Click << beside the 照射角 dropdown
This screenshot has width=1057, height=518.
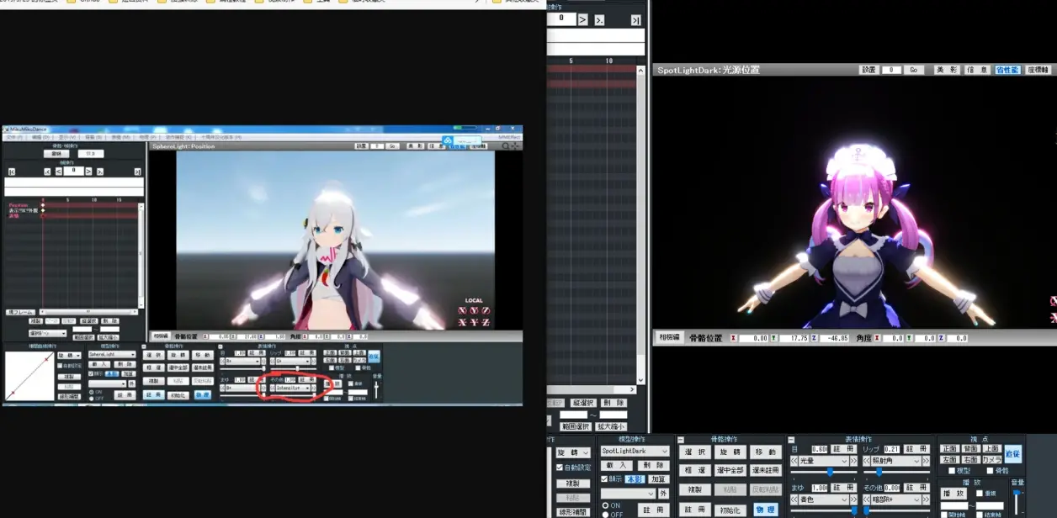click(x=867, y=460)
